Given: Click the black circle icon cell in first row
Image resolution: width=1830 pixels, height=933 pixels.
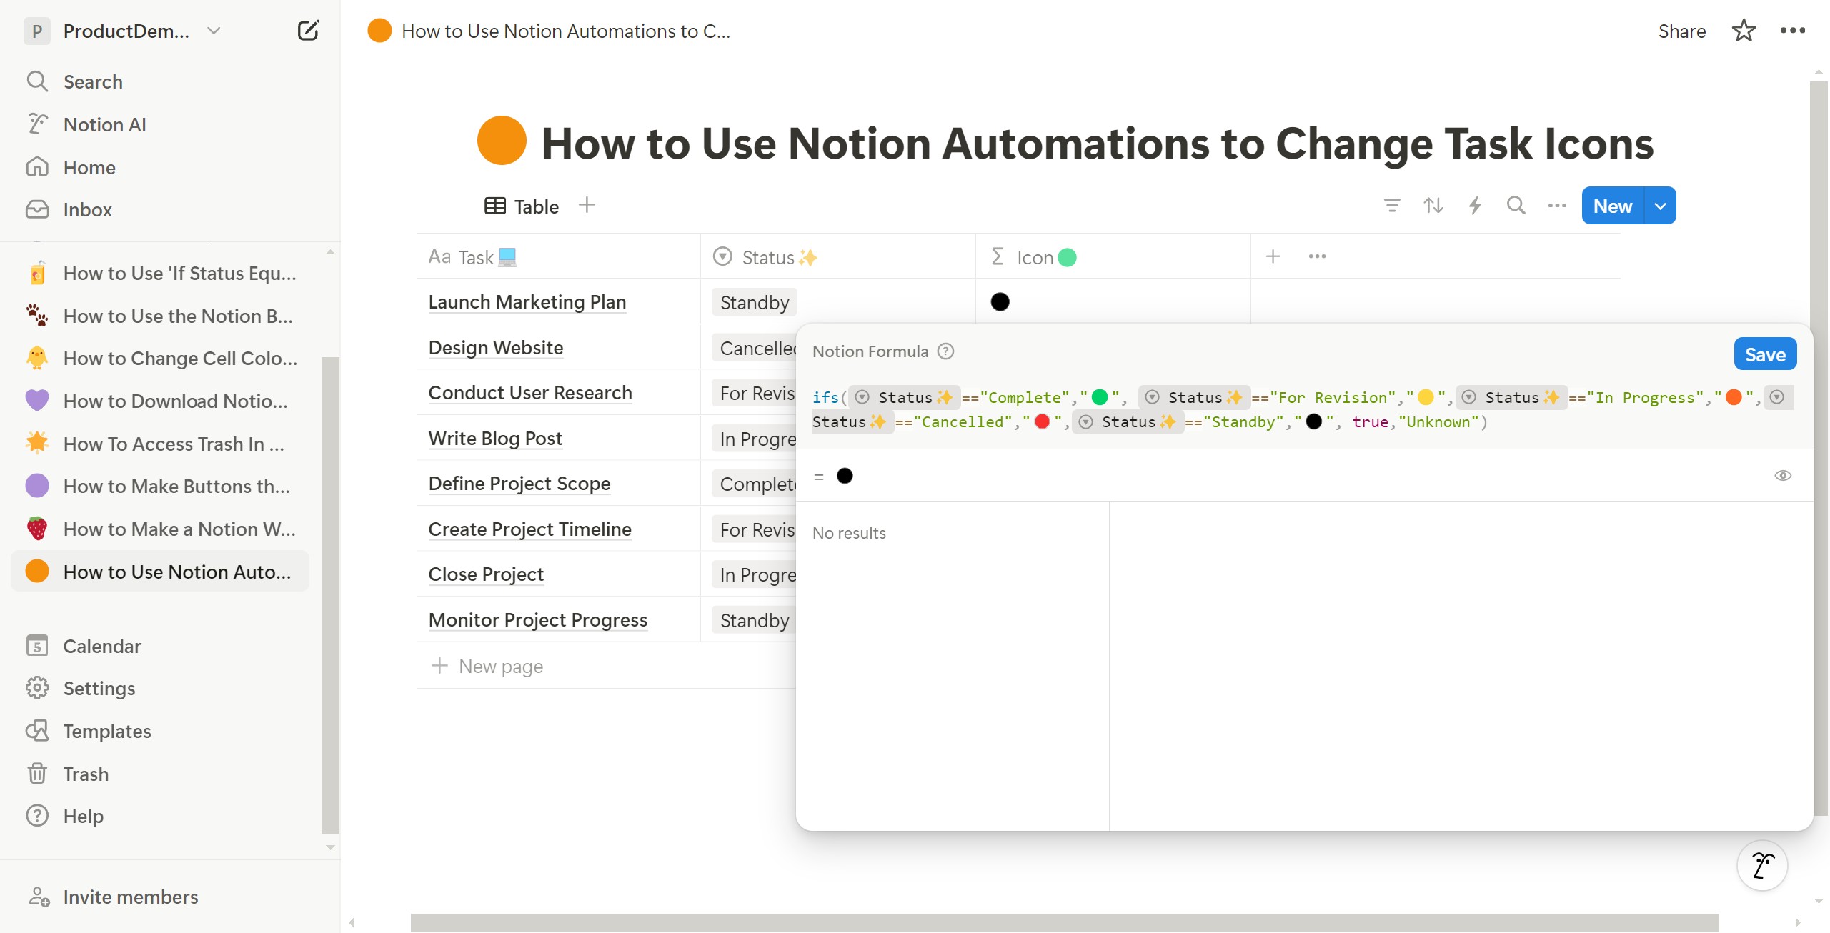Looking at the screenshot, I should point(1000,302).
